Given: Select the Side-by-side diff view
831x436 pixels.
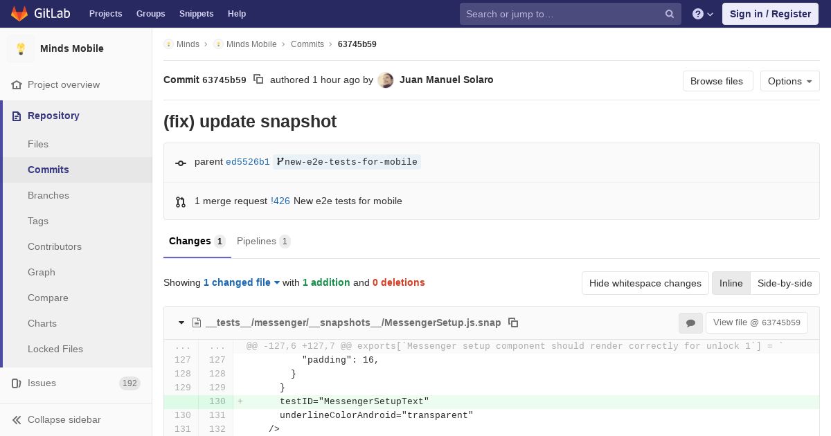Looking at the screenshot, I should pos(785,283).
